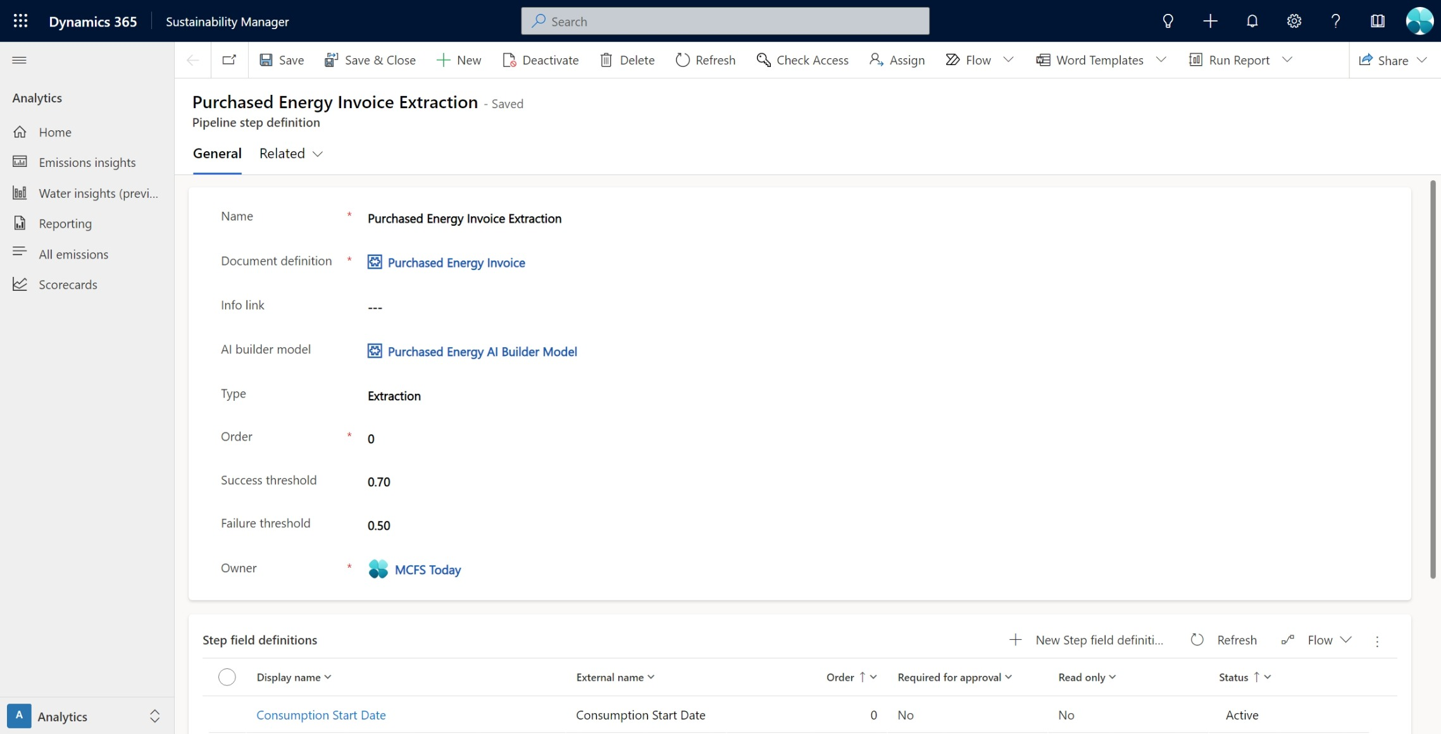Go back with the back arrow

click(193, 60)
